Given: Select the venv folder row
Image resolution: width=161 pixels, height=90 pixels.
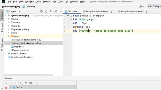Looking at the screenshot, I should pos(33,36).
